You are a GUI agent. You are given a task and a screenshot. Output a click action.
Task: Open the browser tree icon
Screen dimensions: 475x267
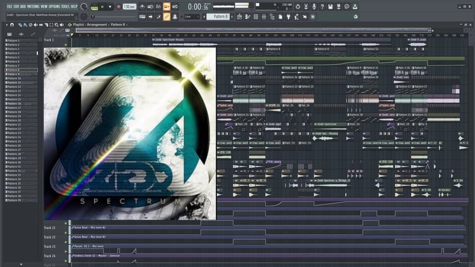coord(272,16)
